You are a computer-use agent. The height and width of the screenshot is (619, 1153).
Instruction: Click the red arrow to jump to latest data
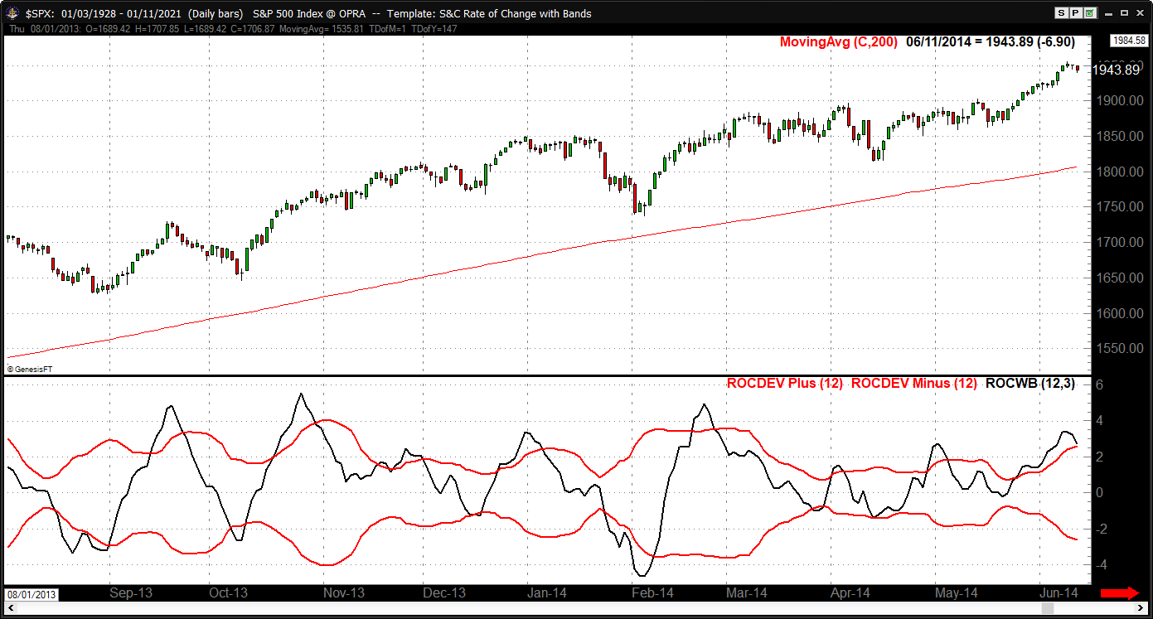pos(1119,593)
